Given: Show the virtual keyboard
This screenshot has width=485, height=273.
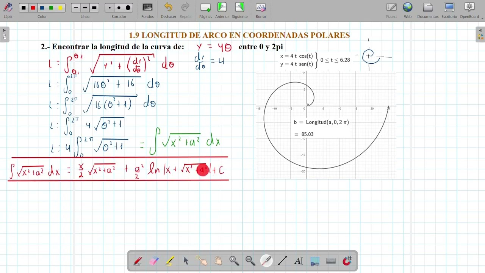Looking at the screenshot, I should tap(331, 261).
